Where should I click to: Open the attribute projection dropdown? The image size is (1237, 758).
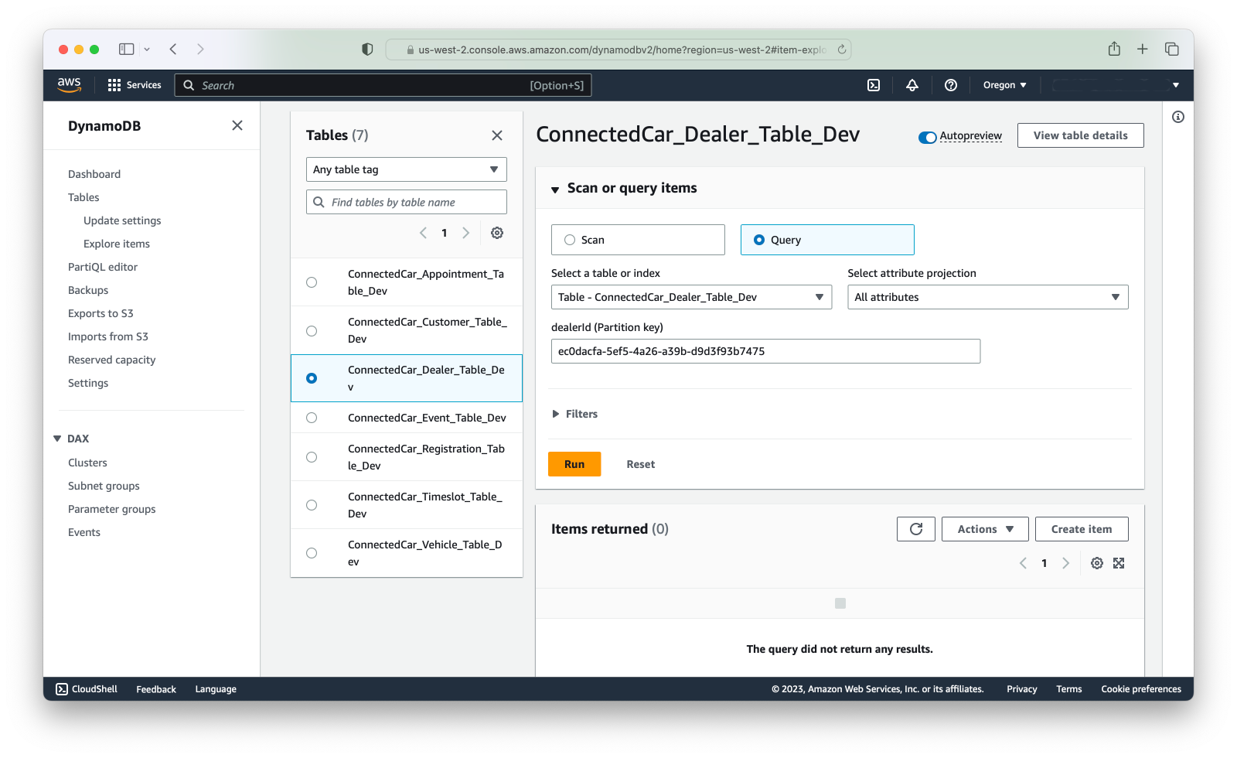988,297
